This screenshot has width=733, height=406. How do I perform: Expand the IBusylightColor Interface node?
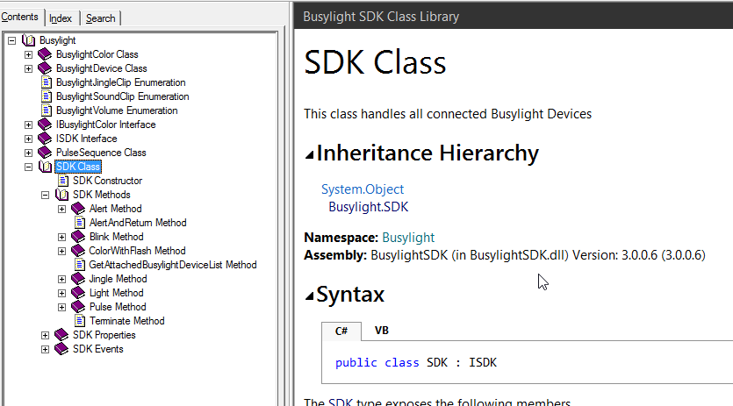[28, 125]
